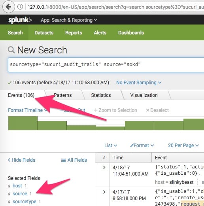The width and height of the screenshot is (204, 206).
Task: Expand the 4/17/17 event row arrow
Action: pos(104,192)
